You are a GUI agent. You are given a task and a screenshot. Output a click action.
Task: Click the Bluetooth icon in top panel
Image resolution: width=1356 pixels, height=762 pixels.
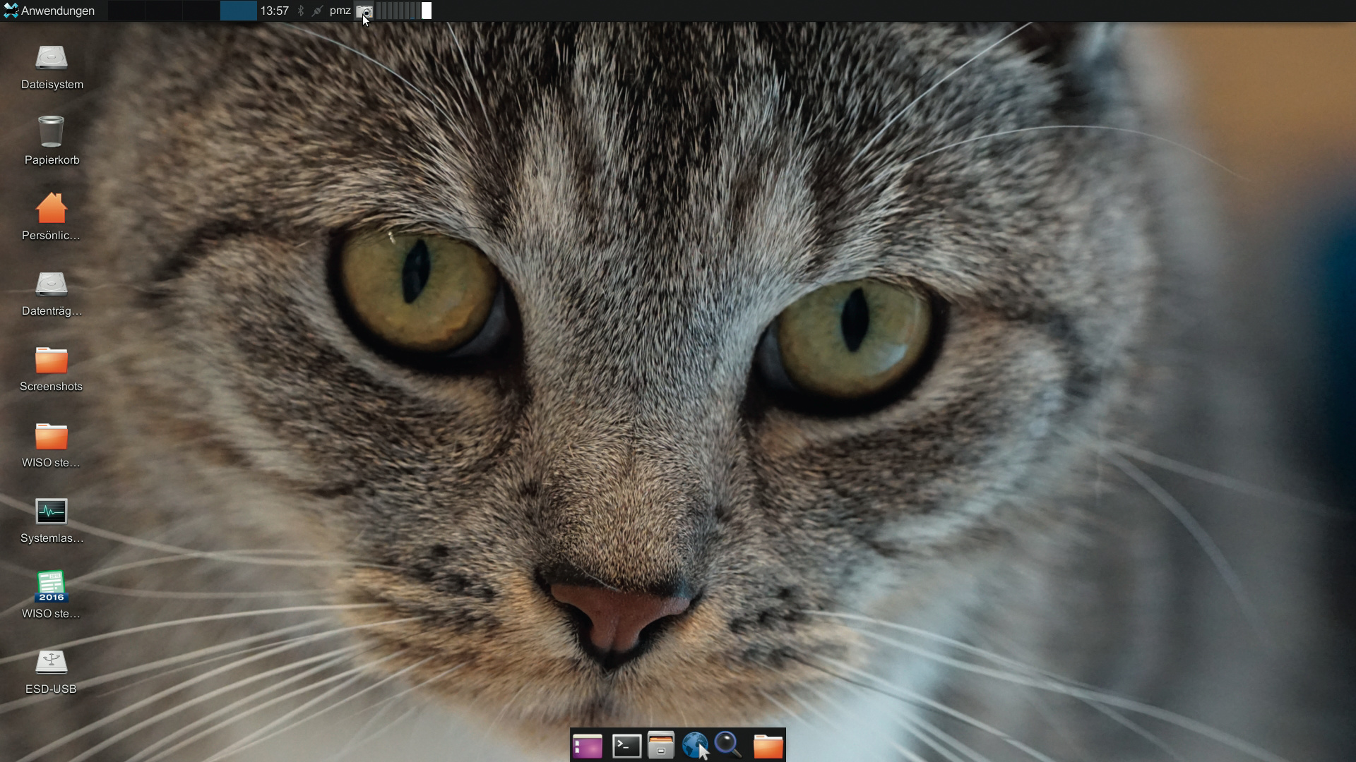tap(301, 11)
